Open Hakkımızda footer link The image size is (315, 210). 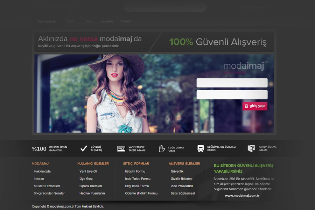42,171
